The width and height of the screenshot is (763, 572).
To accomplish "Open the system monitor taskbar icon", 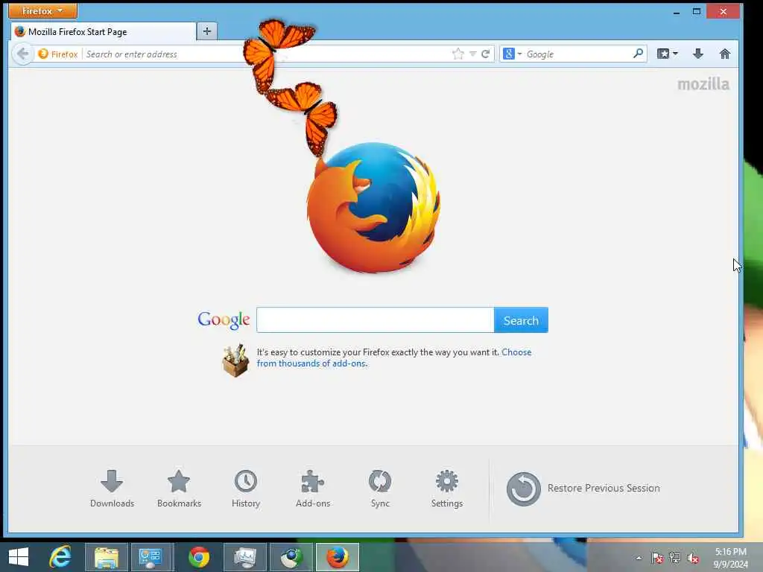I will click(x=244, y=557).
